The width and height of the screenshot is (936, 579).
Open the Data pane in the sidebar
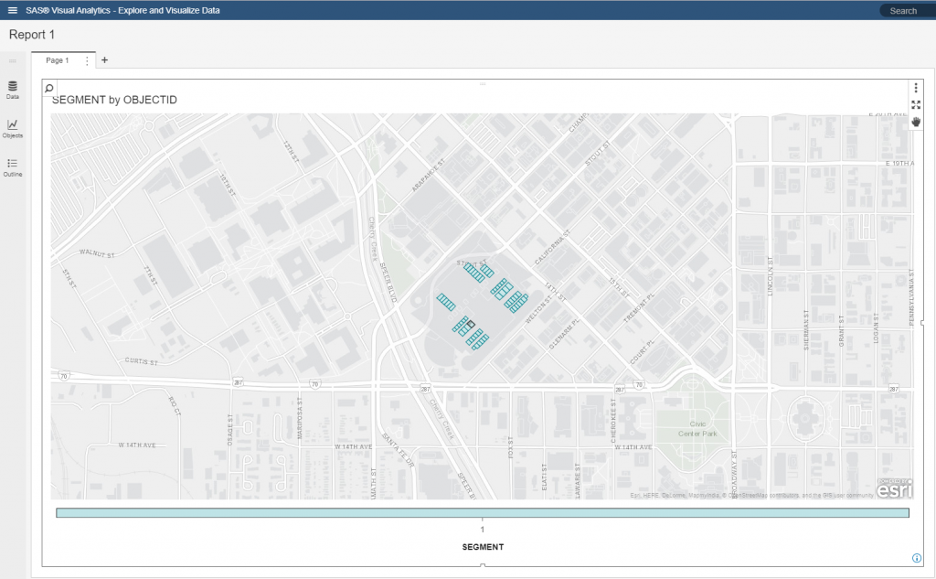click(13, 90)
